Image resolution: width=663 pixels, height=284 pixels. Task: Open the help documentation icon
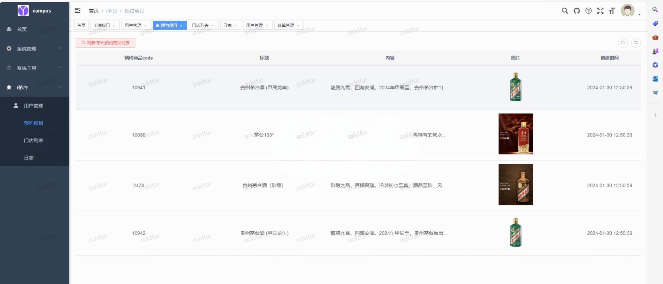point(588,11)
